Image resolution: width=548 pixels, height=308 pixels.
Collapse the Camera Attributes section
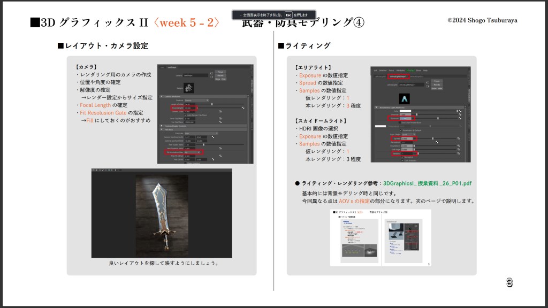pos(160,96)
